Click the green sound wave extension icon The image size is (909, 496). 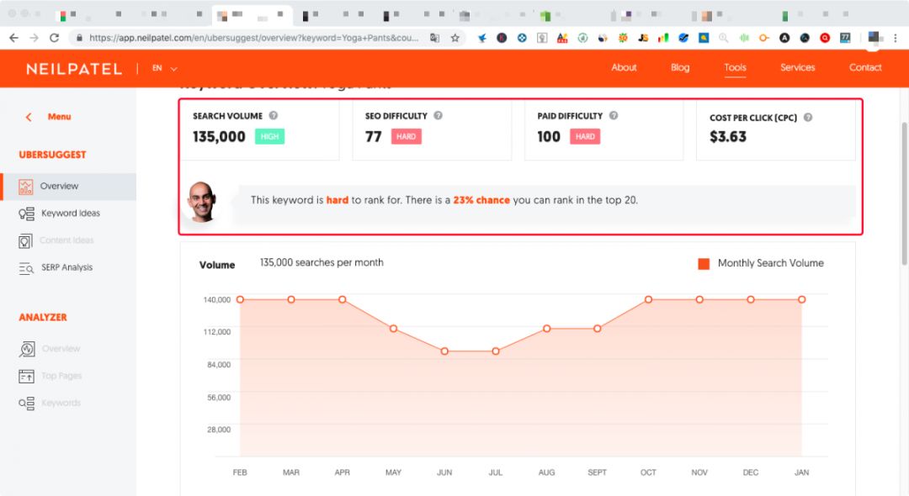[x=744, y=38]
